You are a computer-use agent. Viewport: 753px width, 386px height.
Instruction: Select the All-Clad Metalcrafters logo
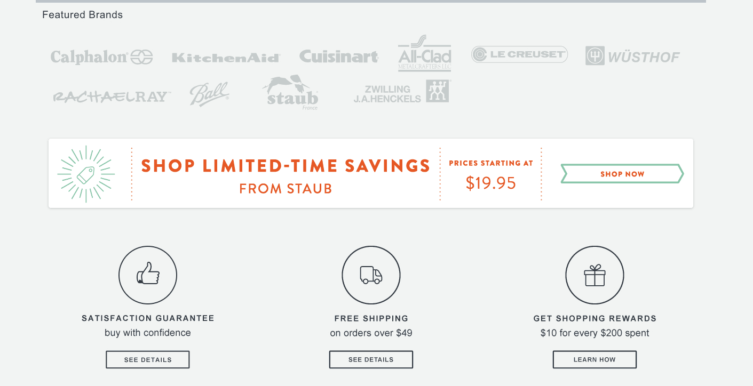[x=423, y=53]
